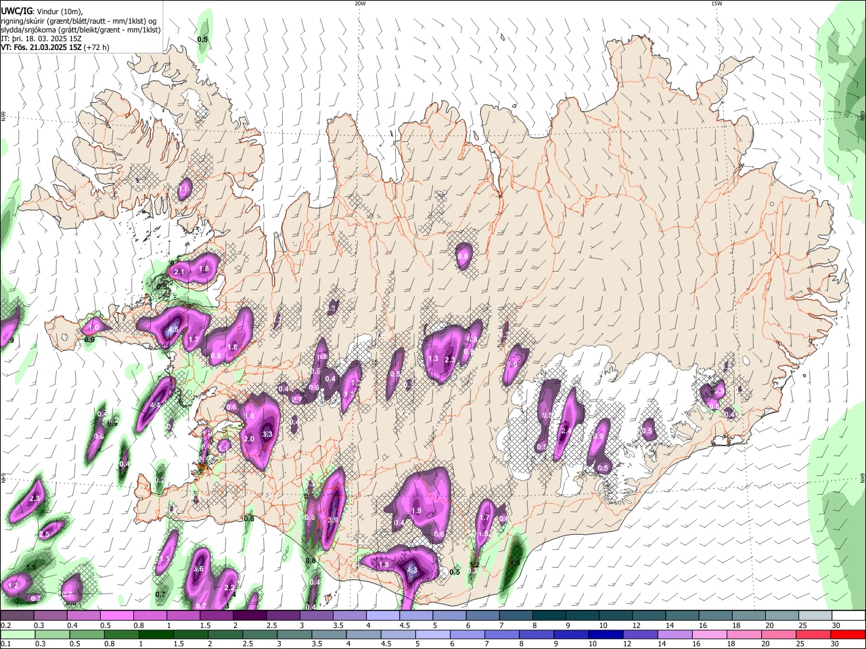Select the pale gray 25 swatch in the upper legend

815,616
